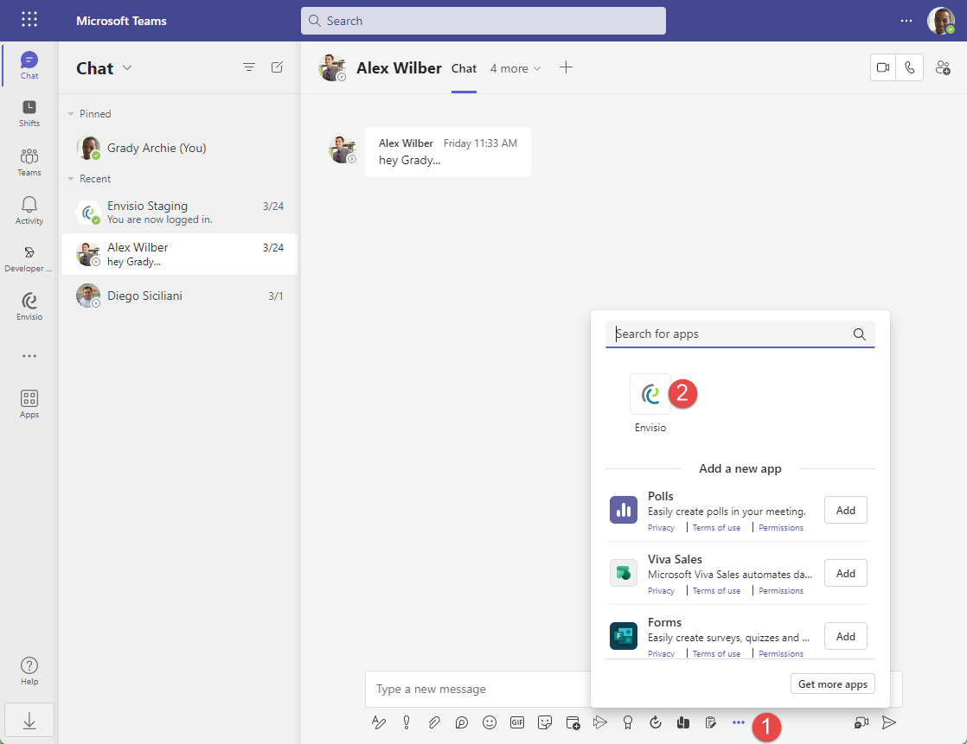Image resolution: width=967 pixels, height=744 pixels.
Task: Send the message with the send arrow
Action: pyautogui.click(x=889, y=722)
